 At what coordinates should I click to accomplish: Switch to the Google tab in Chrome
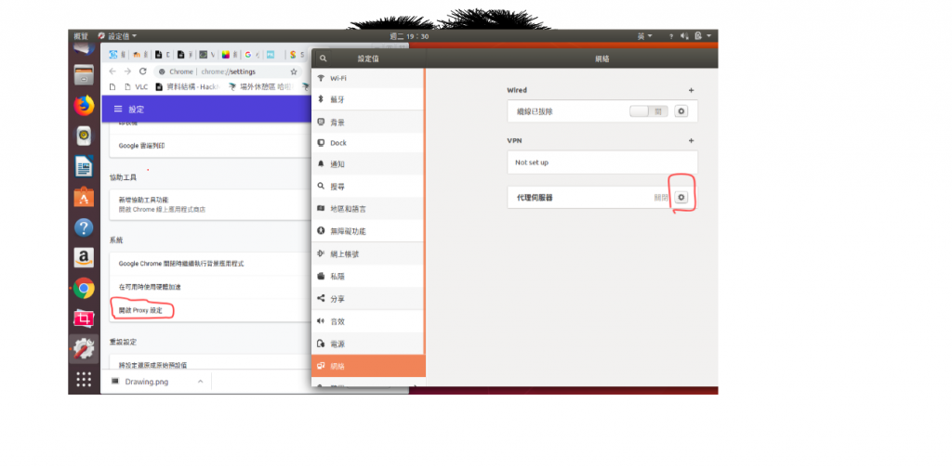[x=250, y=55]
